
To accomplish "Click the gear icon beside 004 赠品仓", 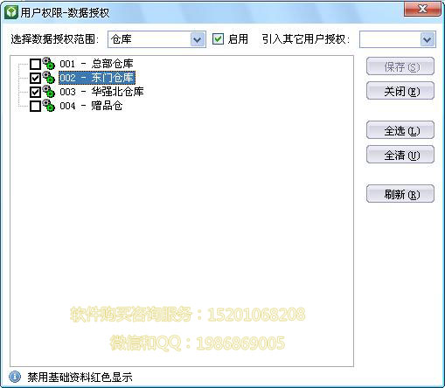I will click(x=48, y=106).
